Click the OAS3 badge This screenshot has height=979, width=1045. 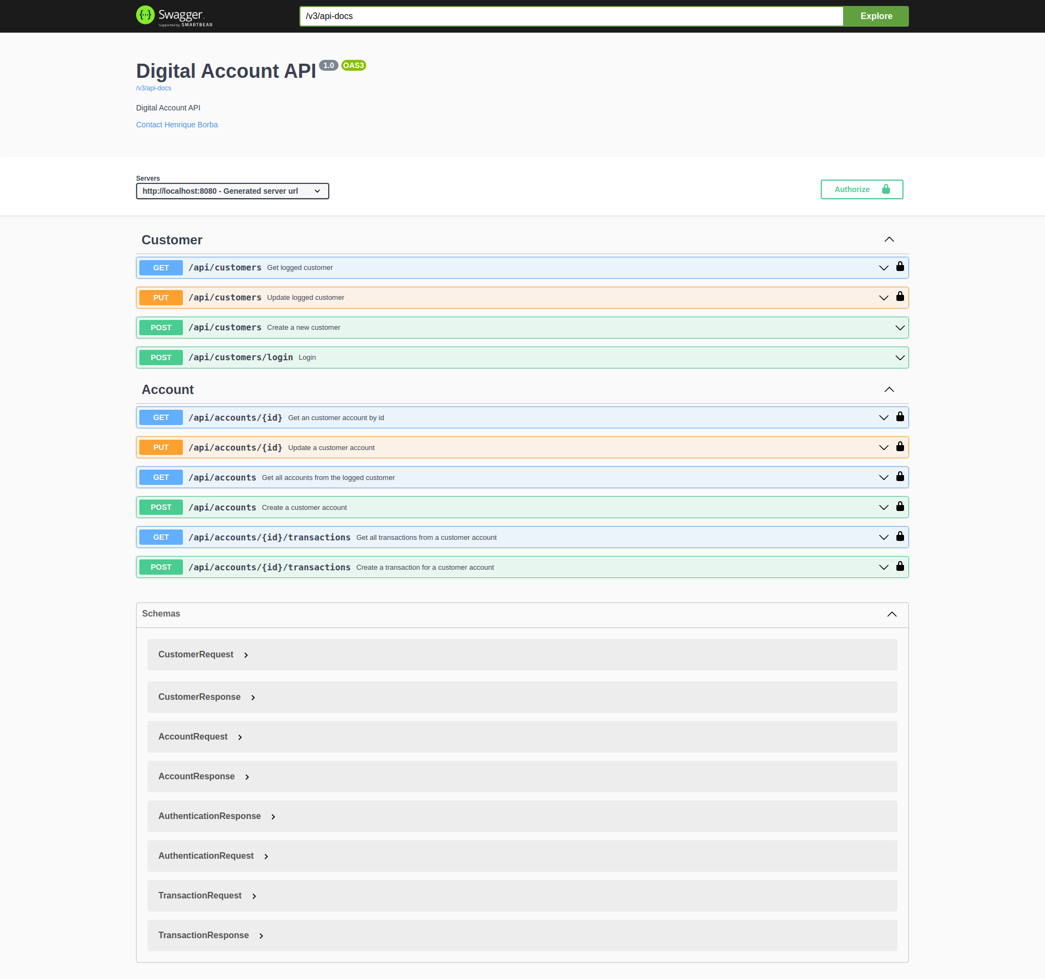tap(354, 65)
